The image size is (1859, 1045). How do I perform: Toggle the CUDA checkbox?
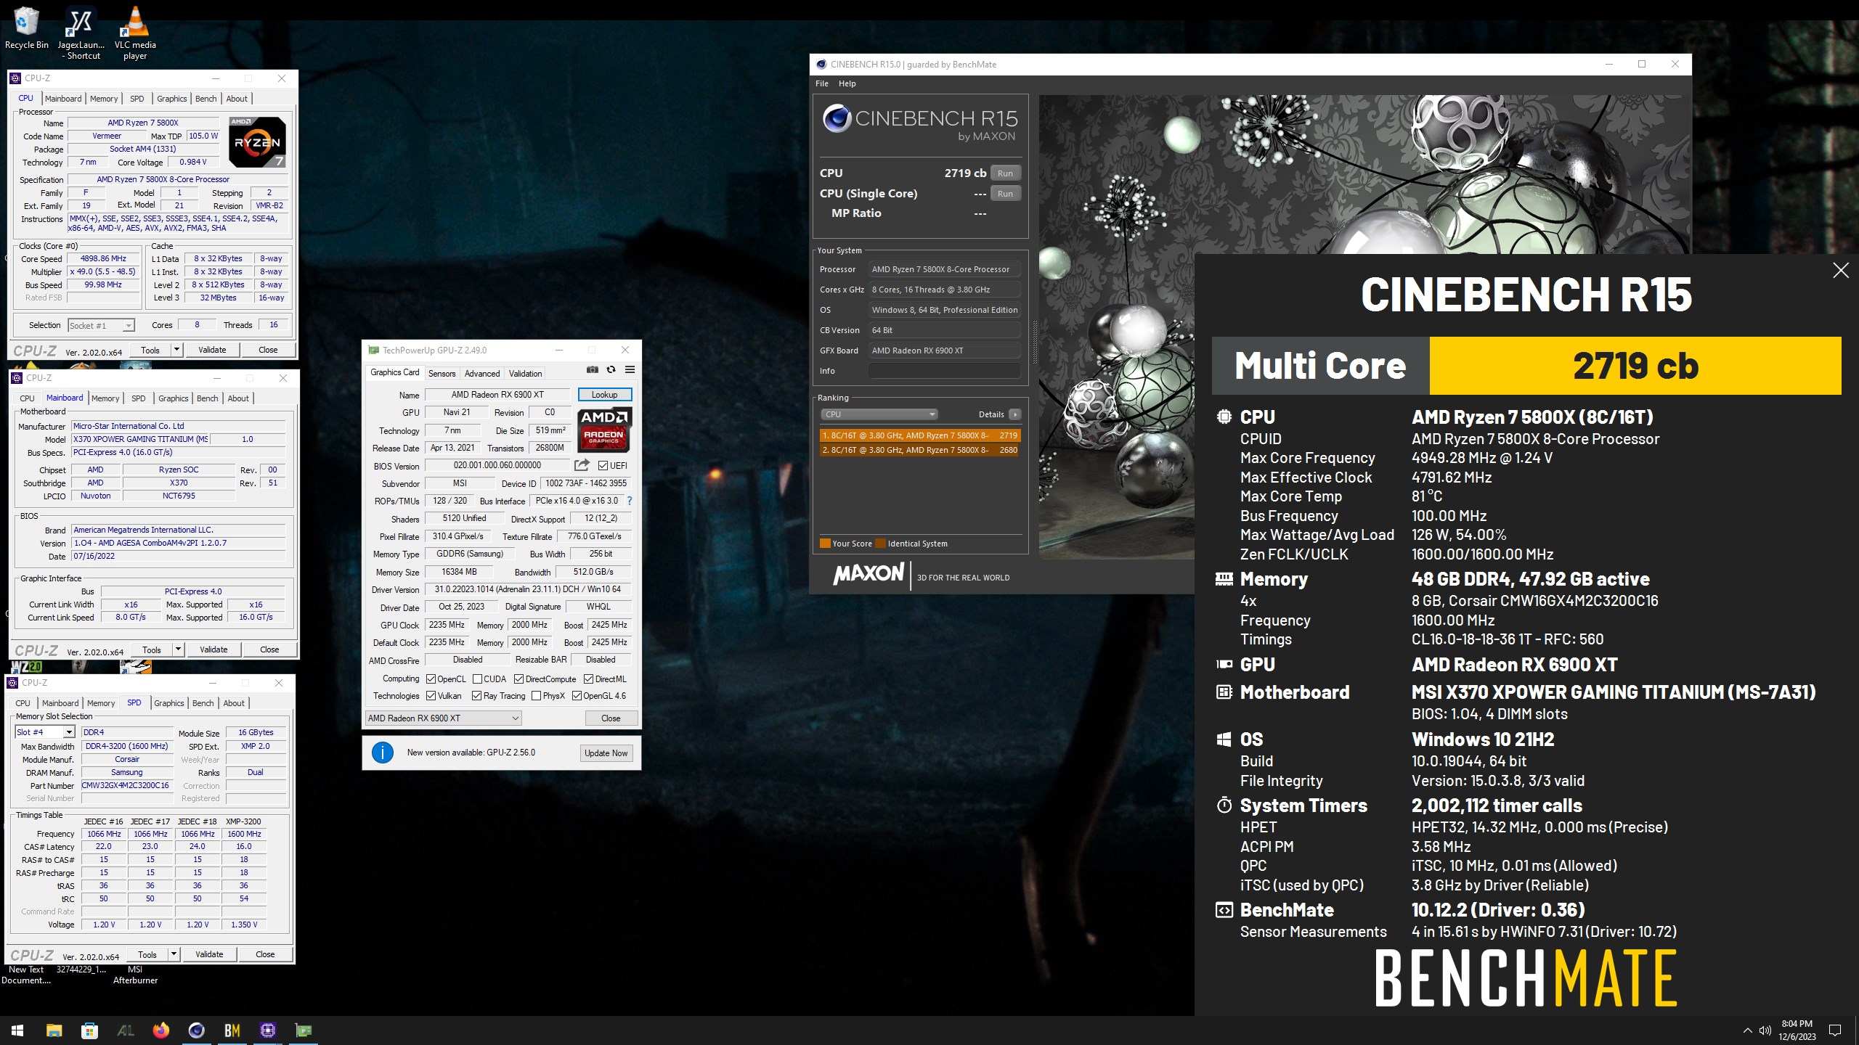(x=477, y=679)
